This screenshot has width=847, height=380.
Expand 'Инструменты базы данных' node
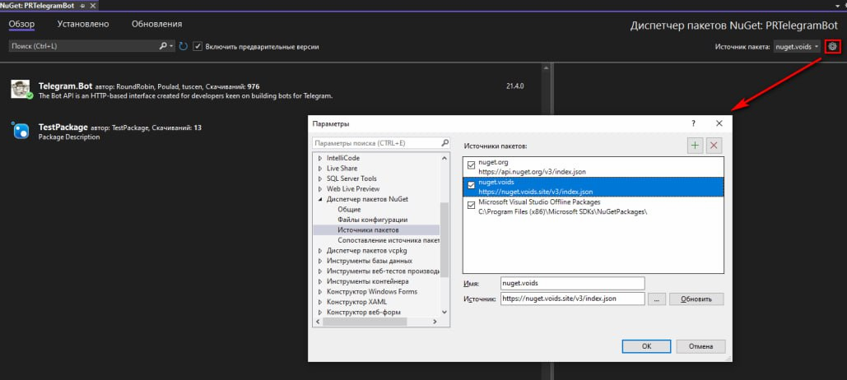(x=321, y=261)
